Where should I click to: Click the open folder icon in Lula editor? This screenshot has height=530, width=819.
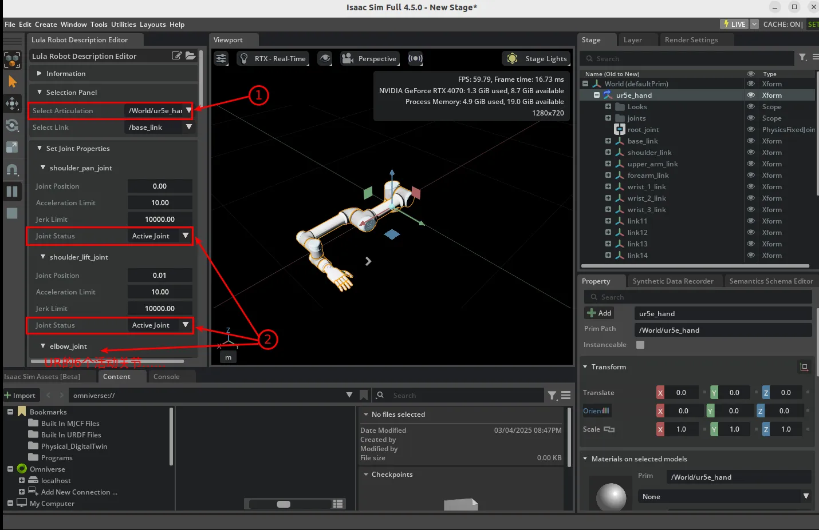click(190, 55)
